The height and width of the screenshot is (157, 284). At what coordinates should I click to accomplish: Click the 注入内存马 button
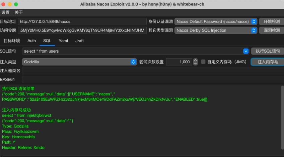(x=268, y=62)
